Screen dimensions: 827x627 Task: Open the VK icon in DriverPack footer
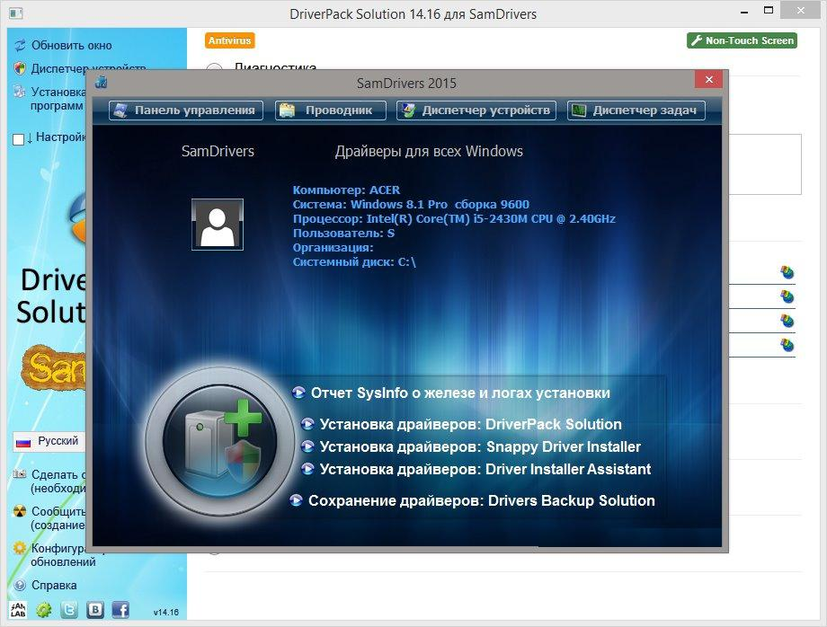tap(95, 610)
